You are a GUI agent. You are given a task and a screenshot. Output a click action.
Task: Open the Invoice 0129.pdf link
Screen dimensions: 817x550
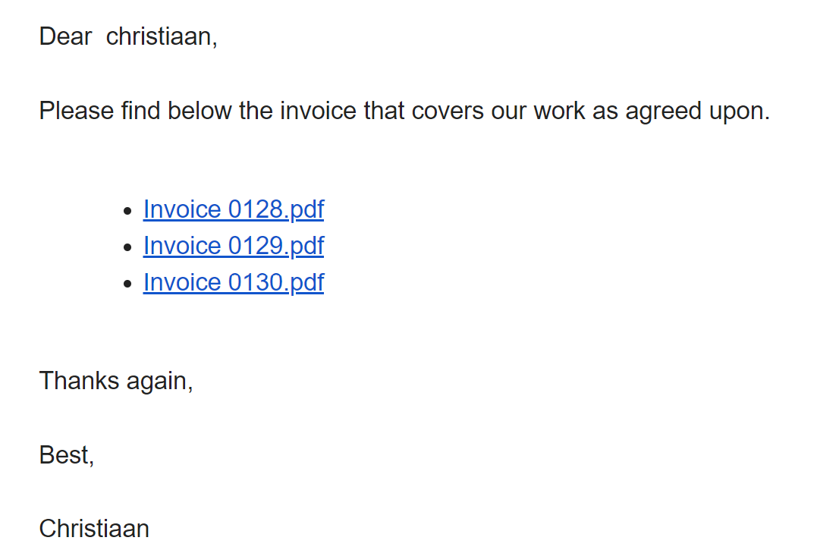point(234,247)
